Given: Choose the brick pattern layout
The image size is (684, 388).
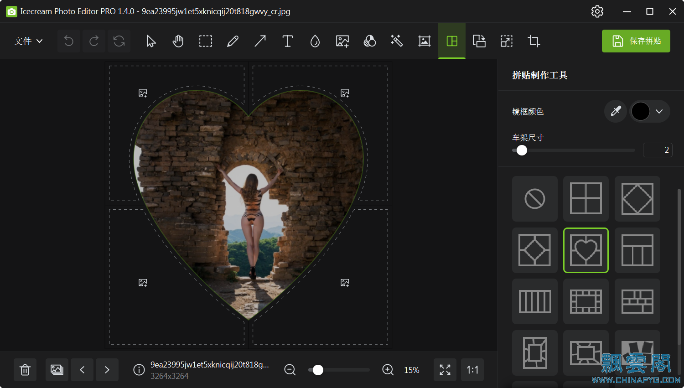Looking at the screenshot, I should 637,301.
